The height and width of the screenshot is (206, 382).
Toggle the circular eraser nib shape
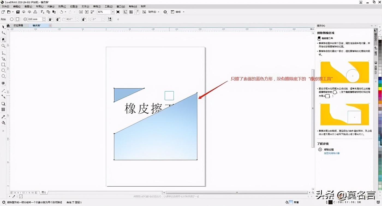tap(11, 19)
